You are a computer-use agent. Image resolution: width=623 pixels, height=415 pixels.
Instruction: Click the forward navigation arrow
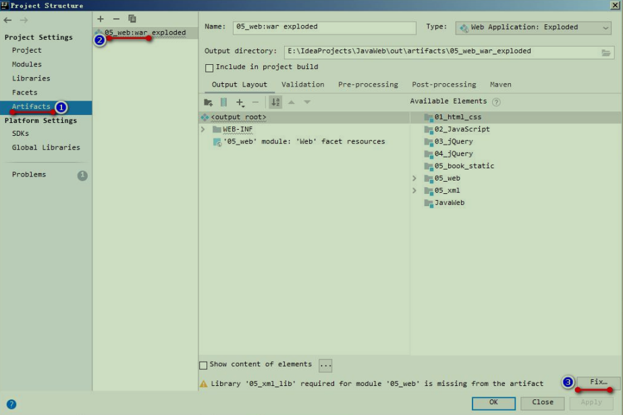(x=24, y=20)
